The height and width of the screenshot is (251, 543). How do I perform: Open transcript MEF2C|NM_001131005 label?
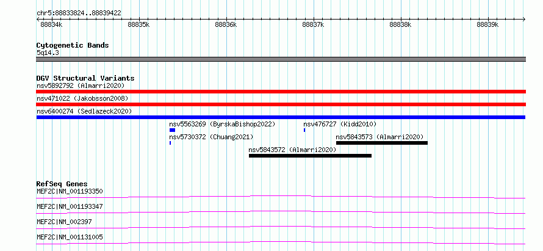[70, 237]
